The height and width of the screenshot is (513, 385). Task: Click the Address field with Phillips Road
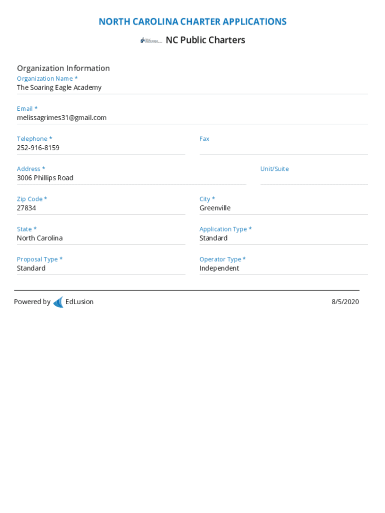131,178
